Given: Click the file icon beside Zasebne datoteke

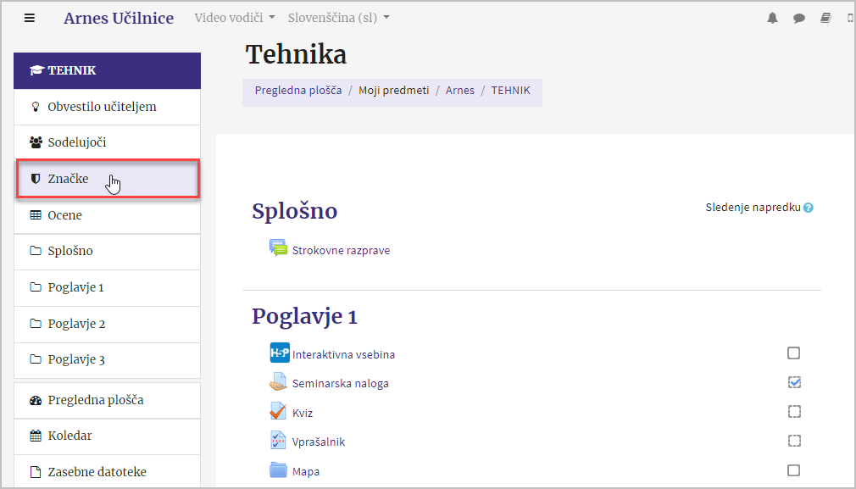Looking at the screenshot, I should [x=36, y=472].
